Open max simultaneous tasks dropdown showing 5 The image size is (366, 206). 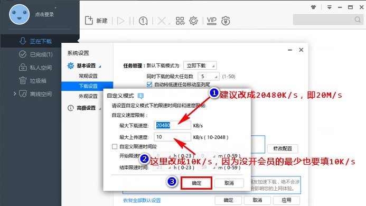pos(209,77)
